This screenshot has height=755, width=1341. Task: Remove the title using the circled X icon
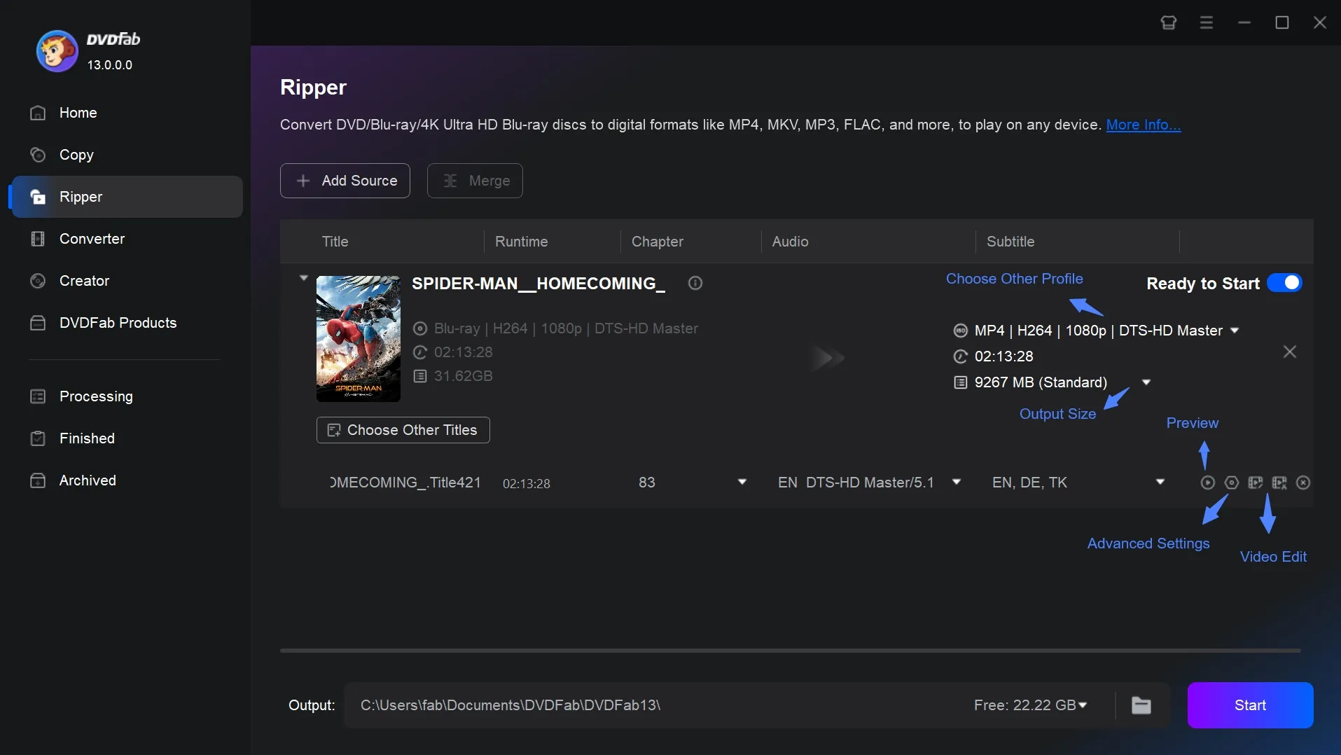point(1303,483)
